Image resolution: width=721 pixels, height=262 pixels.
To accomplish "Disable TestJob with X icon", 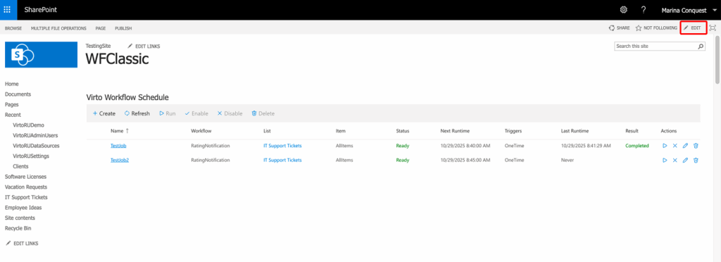I will 675,146.
